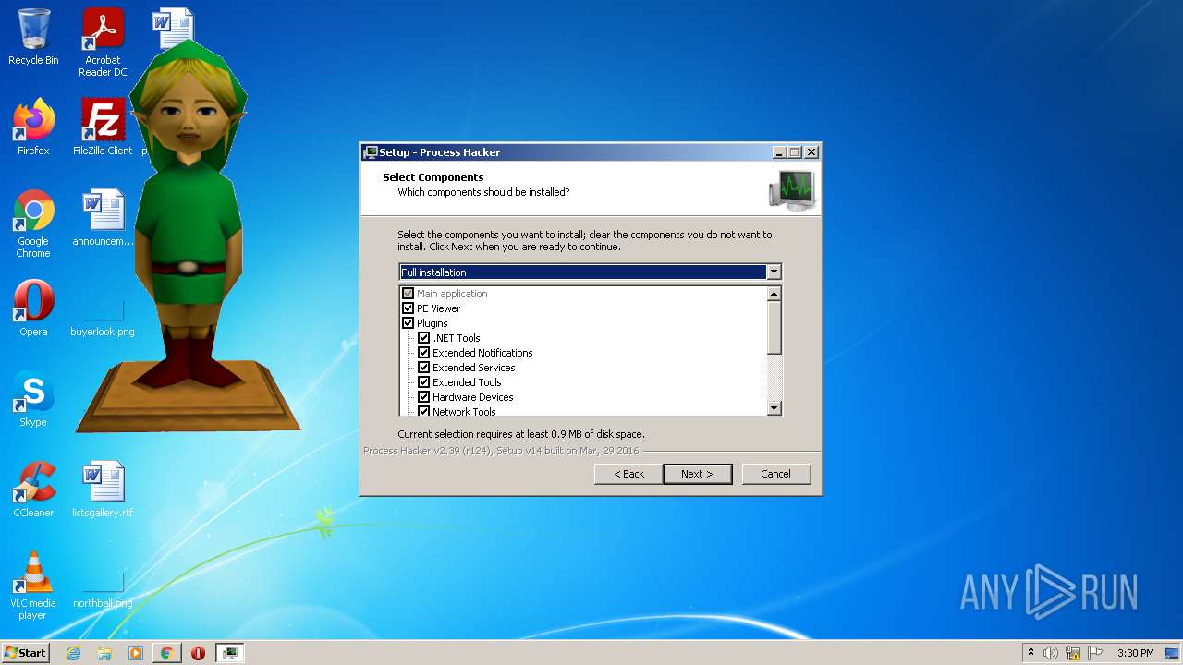Click the setup window title bar icon
1183x665 pixels.
(371, 152)
